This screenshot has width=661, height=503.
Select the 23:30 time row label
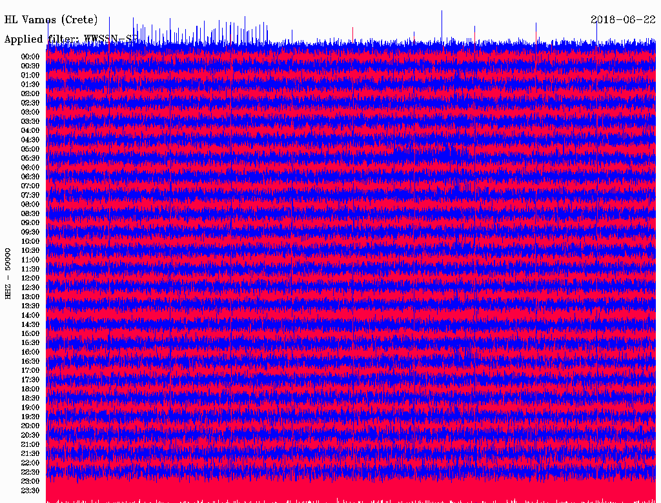(x=30, y=491)
